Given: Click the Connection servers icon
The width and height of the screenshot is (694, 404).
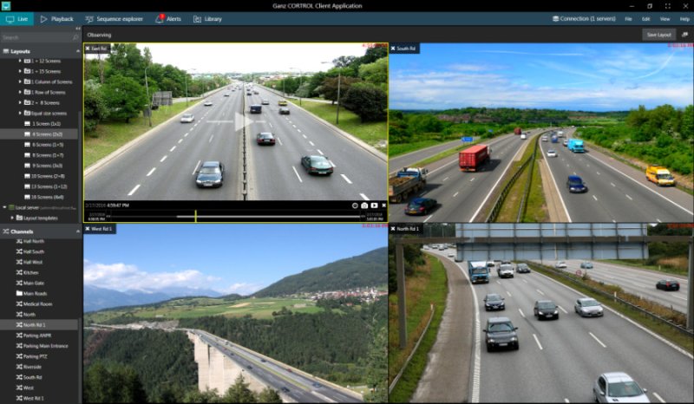Looking at the screenshot, I should click(555, 18).
